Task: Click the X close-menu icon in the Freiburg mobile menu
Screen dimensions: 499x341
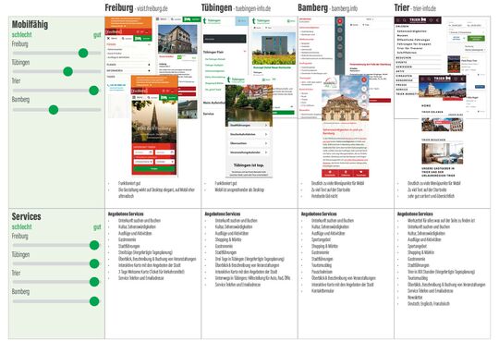Action: point(108,38)
